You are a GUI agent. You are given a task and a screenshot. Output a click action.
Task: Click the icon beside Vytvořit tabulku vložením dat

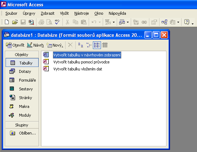46,69
